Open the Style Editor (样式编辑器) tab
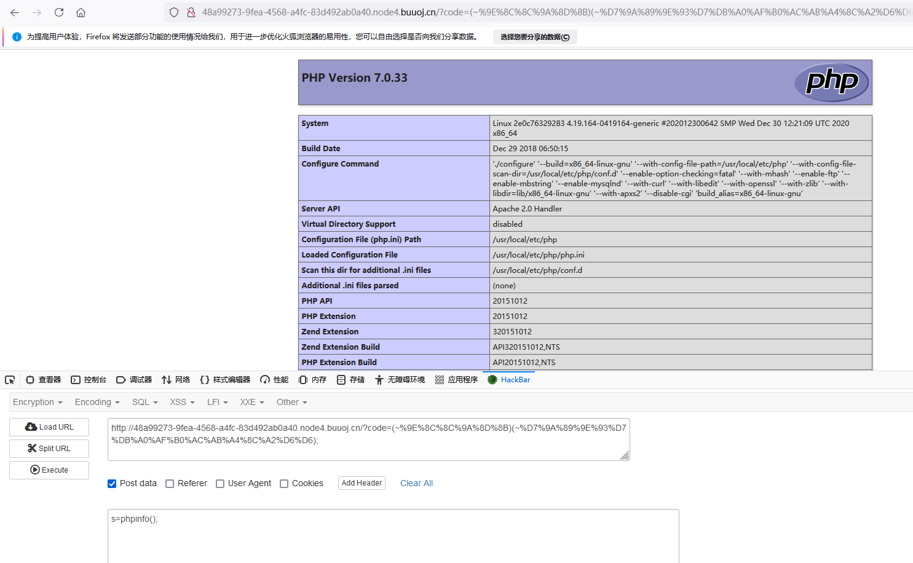Screen dimensions: 913x563 225,380
